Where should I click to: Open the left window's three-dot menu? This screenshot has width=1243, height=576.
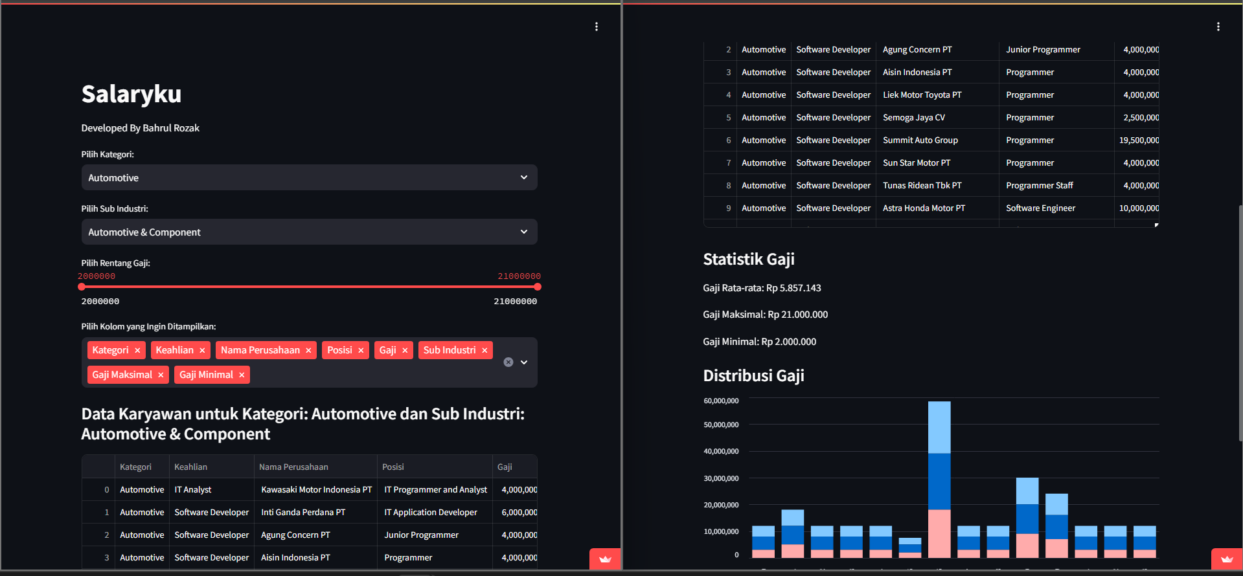click(x=597, y=27)
